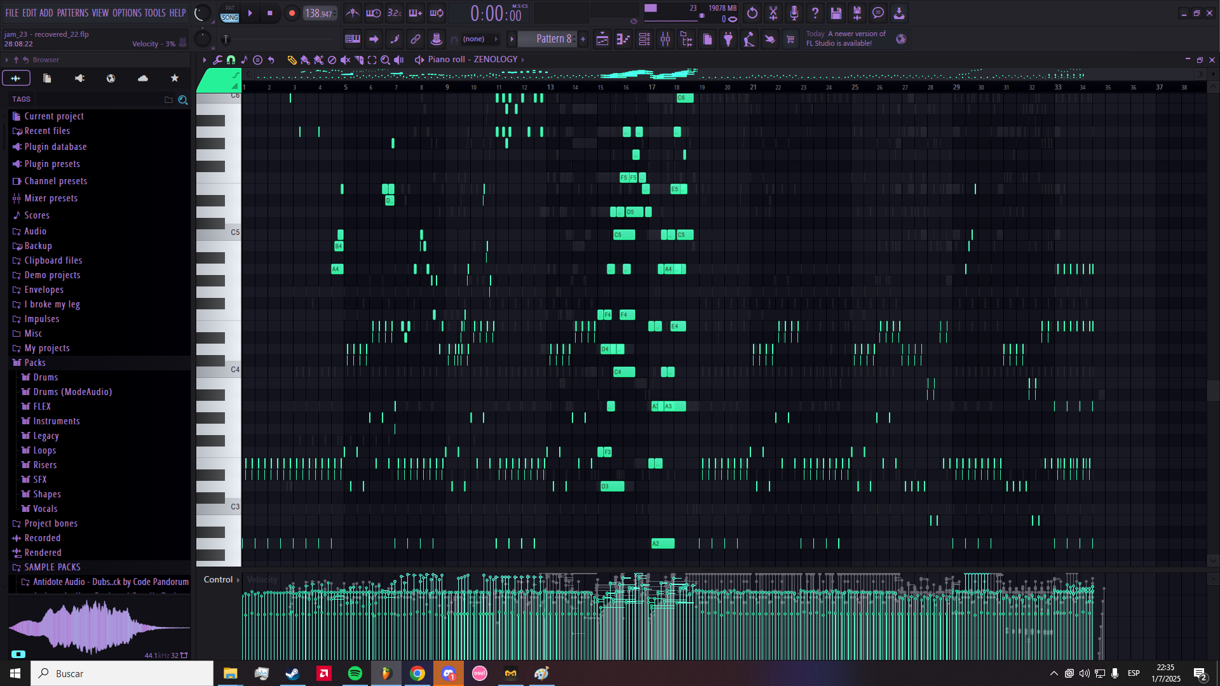Click the shopping cart icon
1220x686 pixels.
point(790,39)
